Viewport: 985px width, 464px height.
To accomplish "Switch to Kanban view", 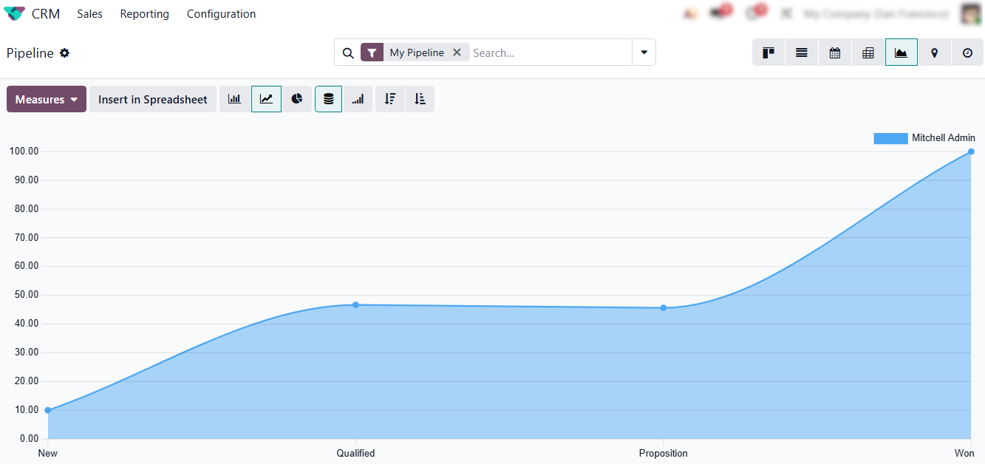I will click(x=768, y=52).
